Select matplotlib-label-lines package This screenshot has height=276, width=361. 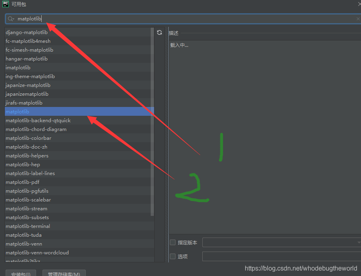[79, 173]
